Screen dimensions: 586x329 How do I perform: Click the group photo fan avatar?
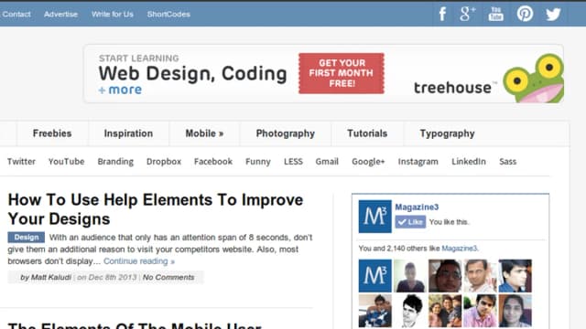445,311
